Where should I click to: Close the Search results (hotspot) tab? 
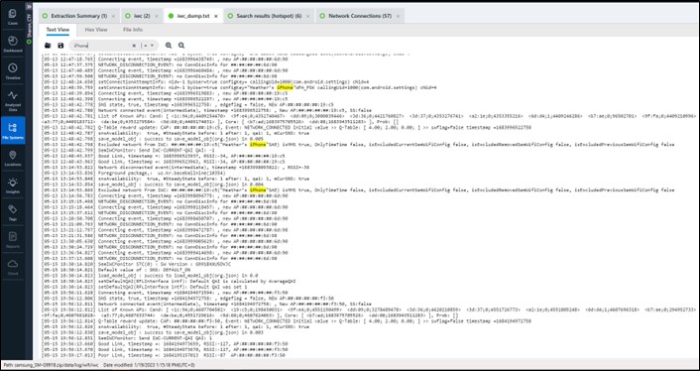click(x=308, y=16)
